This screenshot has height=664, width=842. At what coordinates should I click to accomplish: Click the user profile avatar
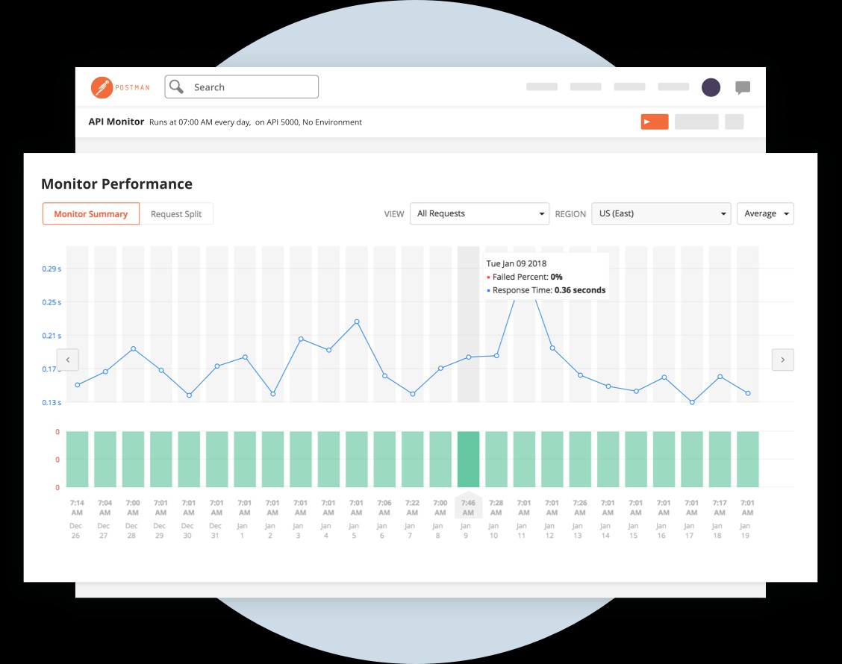[711, 87]
